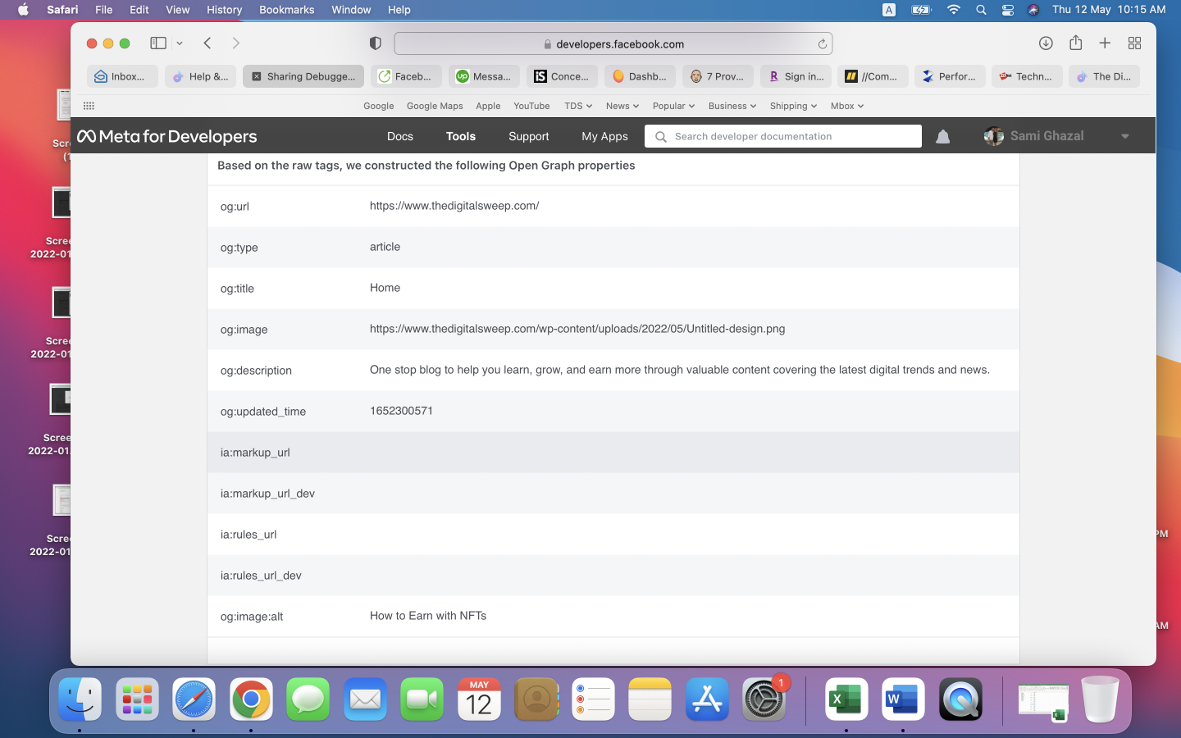
Task: Expand the account dropdown arrow
Action: click(x=1125, y=137)
